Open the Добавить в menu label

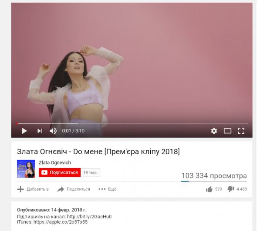38,189
